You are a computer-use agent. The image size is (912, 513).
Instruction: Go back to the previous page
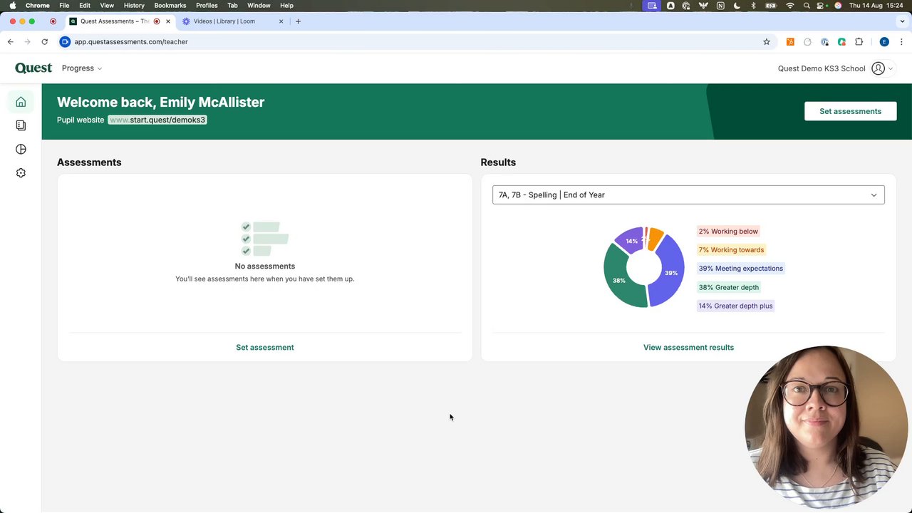(x=11, y=42)
